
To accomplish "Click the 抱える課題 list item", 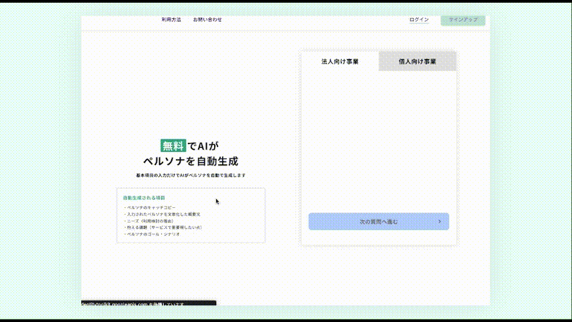I will [164, 227].
